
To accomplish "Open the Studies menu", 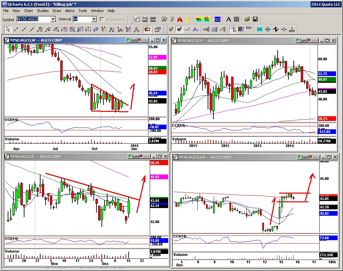I will (43, 11).
